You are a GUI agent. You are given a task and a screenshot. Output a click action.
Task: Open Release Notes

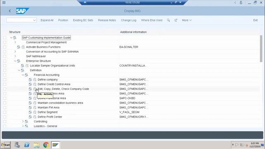point(107,20)
